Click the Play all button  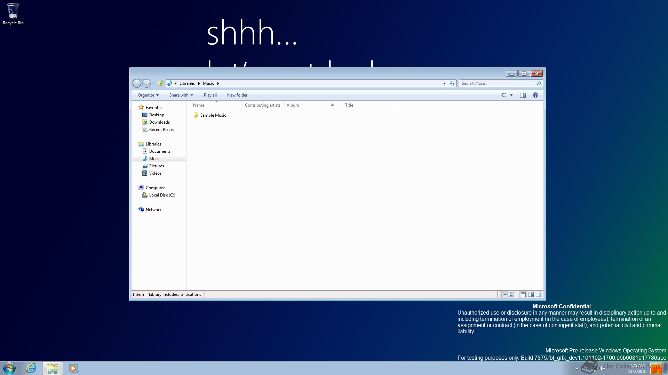[x=210, y=95]
